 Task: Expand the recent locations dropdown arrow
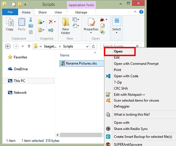[23, 46]
